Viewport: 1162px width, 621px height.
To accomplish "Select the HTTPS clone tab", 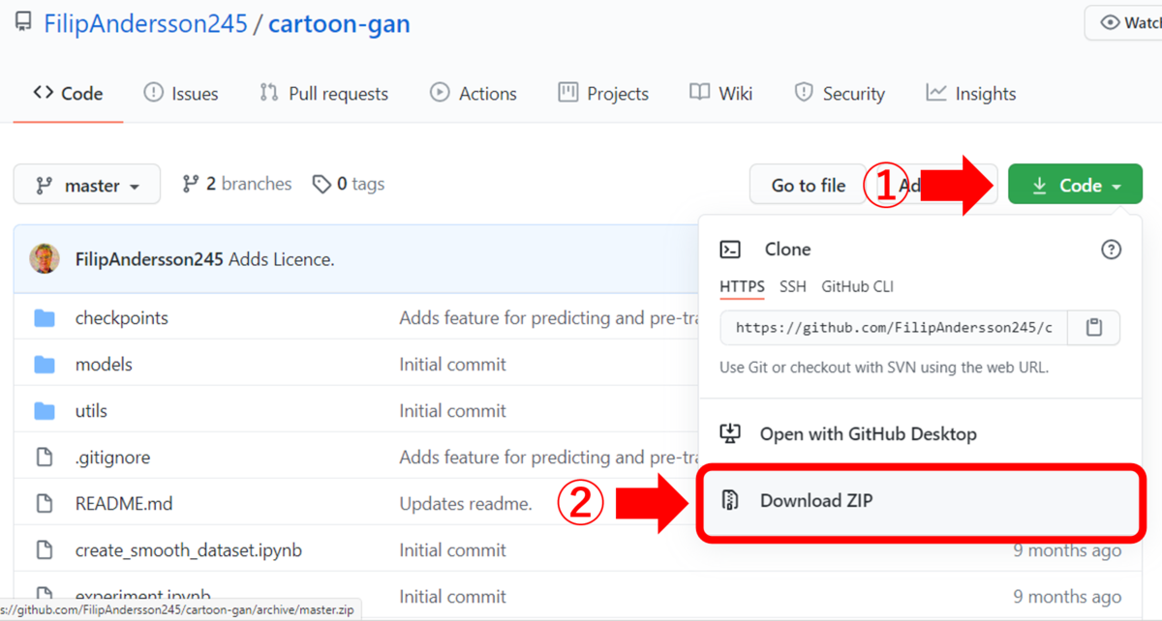I will (x=742, y=286).
